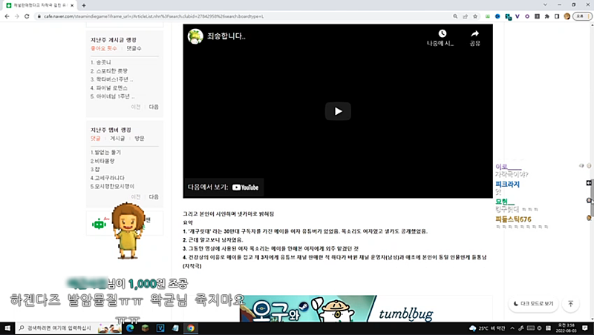Close the current Naver Cafe tab
Image resolution: width=594 pixels, height=335 pixels.
click(x=72, y=5)
